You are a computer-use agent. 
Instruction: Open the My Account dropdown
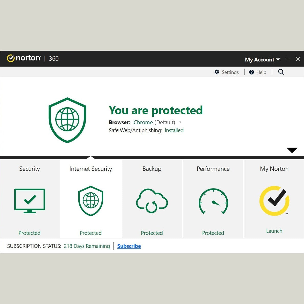pos(262,59)
